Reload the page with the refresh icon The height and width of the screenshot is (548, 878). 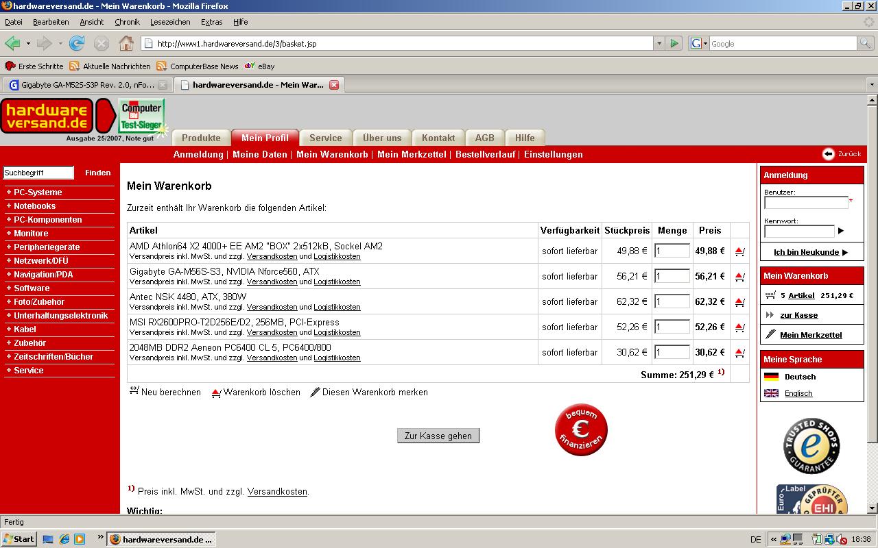(x=77, y=43)
